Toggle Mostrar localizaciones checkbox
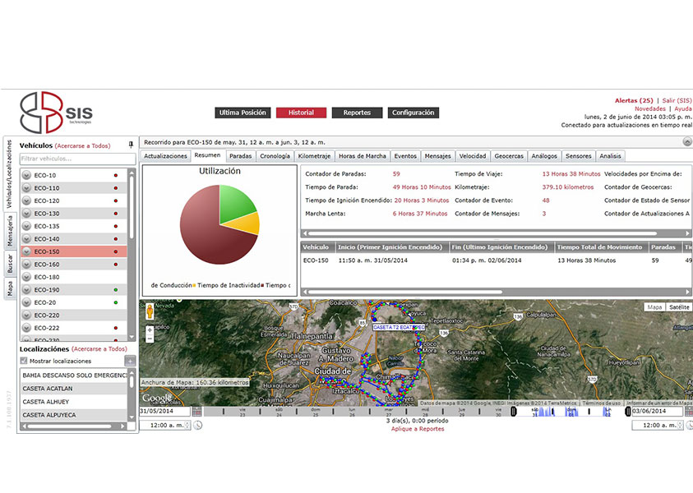Screen dimensions: 693x493 pos(24,361)
